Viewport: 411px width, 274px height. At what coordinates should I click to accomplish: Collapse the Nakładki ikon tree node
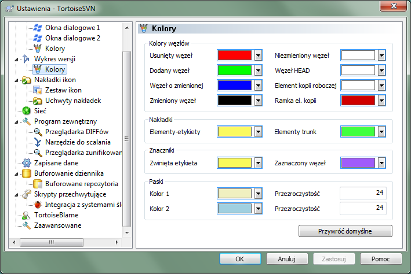pos(16,80)
